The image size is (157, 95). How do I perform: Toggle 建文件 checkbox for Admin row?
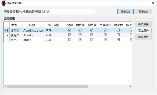click(118, 35)
